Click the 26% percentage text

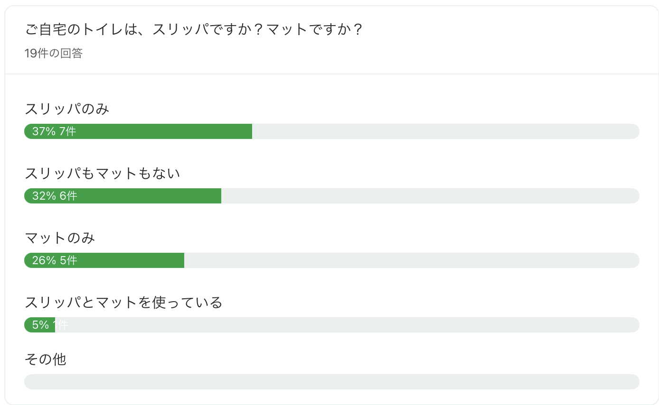click(x=44, y=260)
